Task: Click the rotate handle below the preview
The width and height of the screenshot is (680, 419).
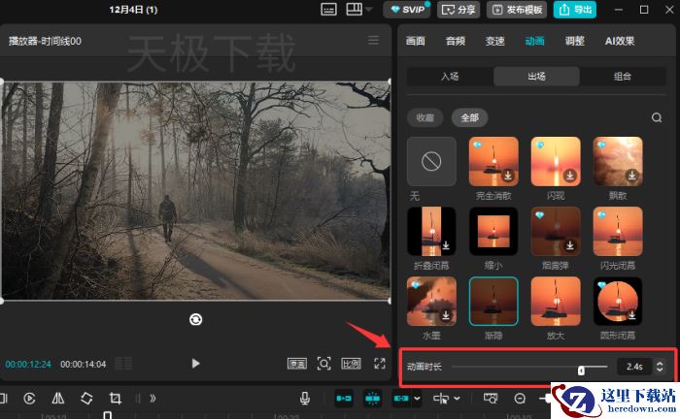Action: (195, 319)
